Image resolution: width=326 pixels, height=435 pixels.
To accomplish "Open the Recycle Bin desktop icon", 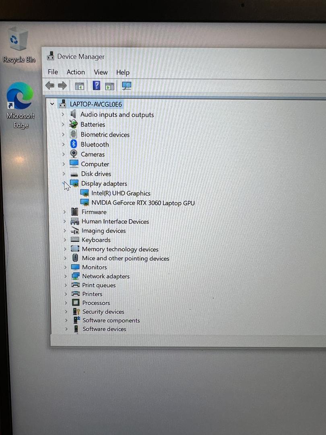I will [x=19, y=45].
